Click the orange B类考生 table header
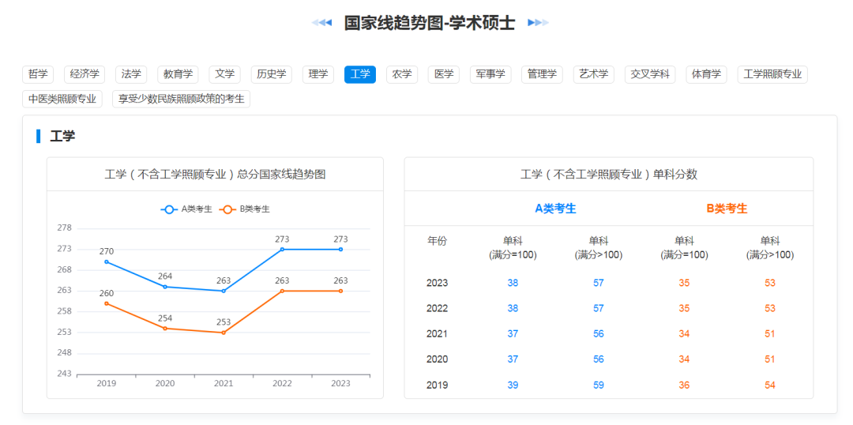Viewport: 853px width, 425px height. coord(727,209)
